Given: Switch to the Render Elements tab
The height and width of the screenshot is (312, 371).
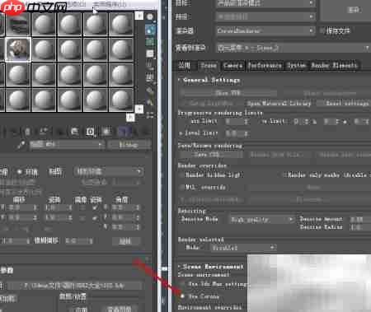Looking at the screenshot, I should [334, 66].
